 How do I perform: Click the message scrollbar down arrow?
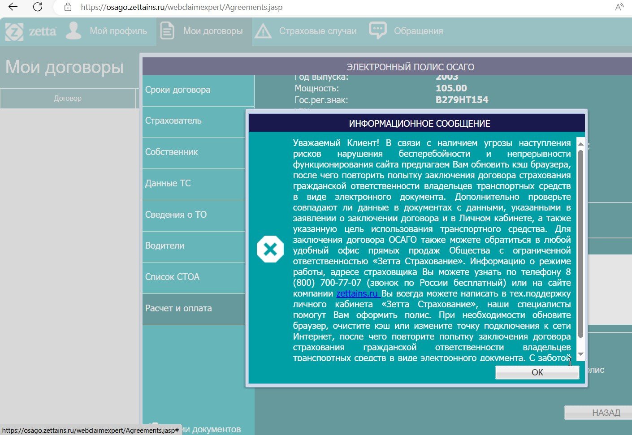tap(580, 354)
